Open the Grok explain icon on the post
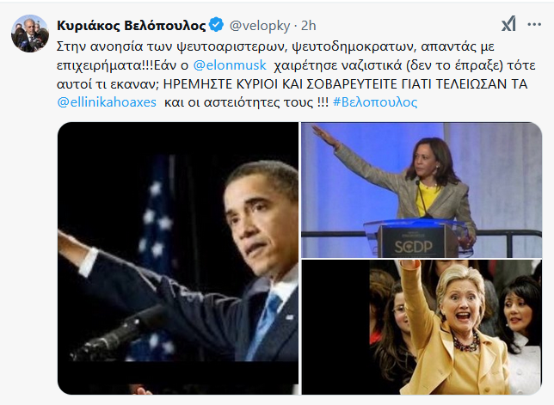The width and height of the screenshot is (554, 405). click(508, 24)
